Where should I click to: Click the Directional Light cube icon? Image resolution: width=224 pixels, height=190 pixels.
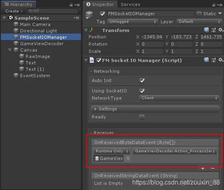tap(16, 30)
